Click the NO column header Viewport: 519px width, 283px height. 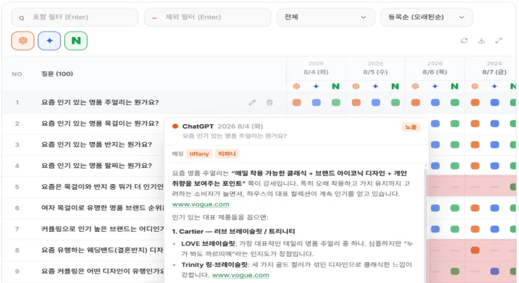click(17, 74)
